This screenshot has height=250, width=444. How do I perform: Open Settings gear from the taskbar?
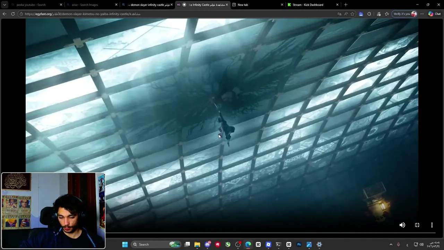(319, 244)
